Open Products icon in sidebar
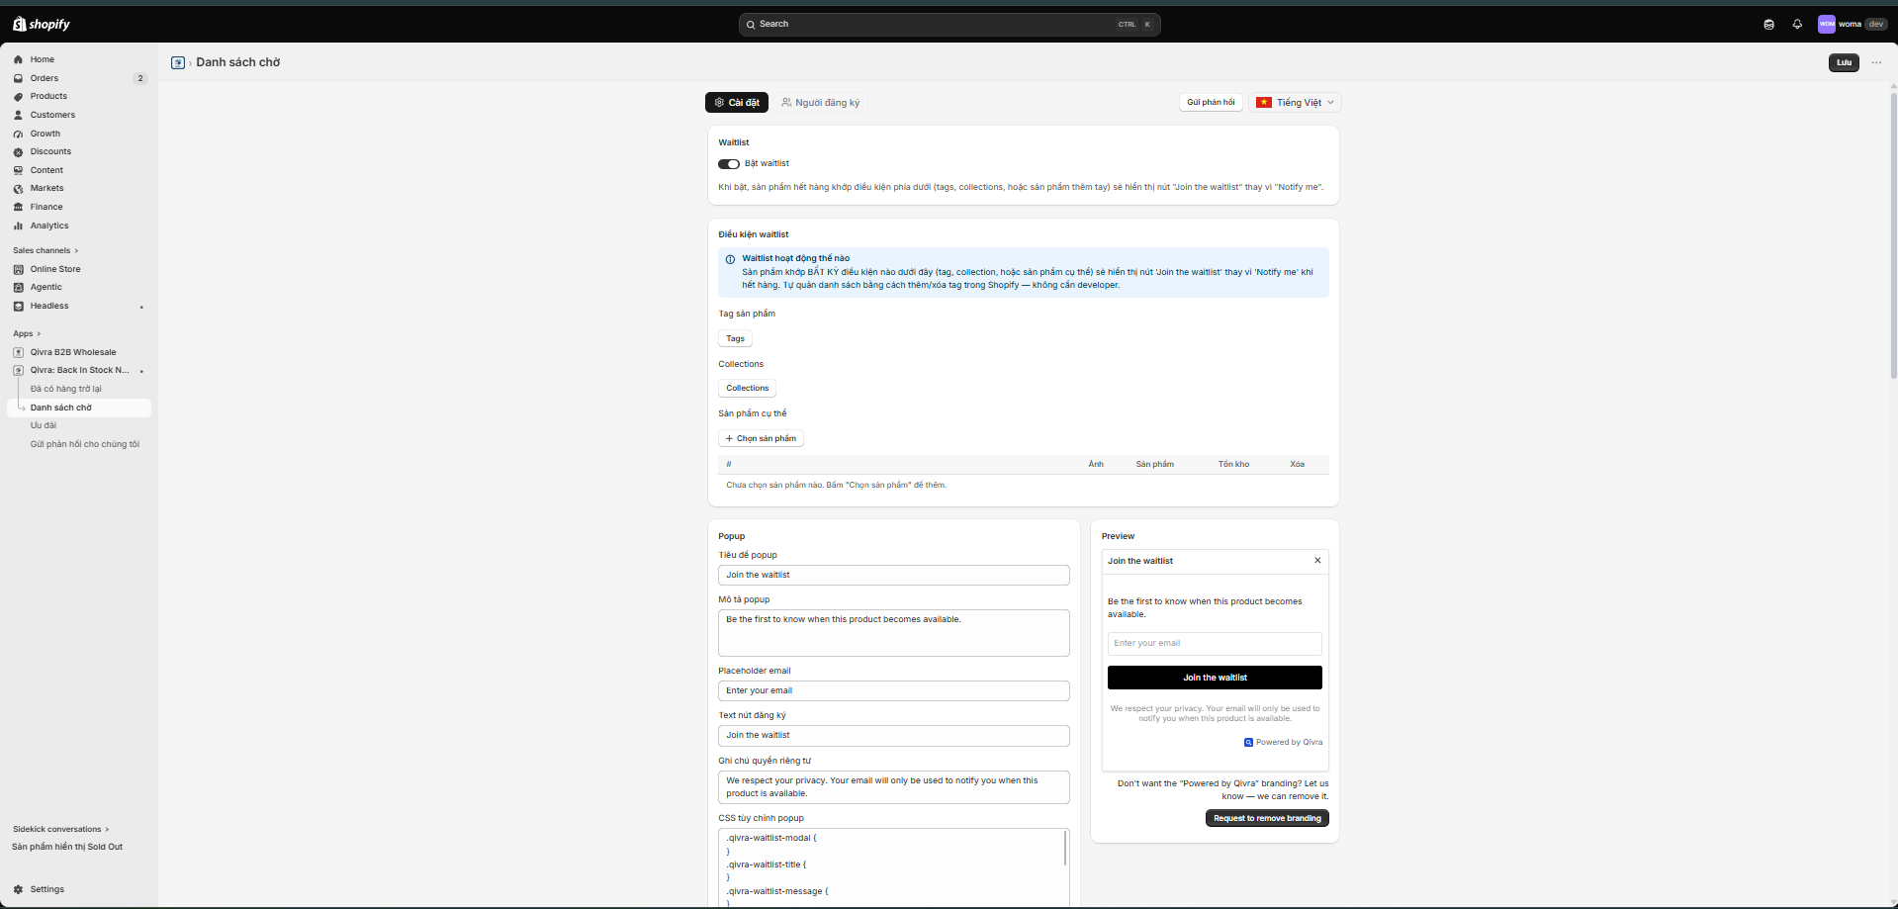 click(x=18, y=97)
